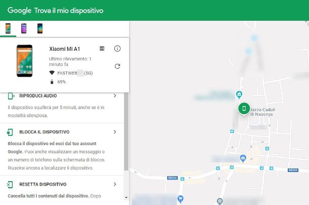Open device info with the circled i icon
The image size is (309, 205).
point(117,49)
